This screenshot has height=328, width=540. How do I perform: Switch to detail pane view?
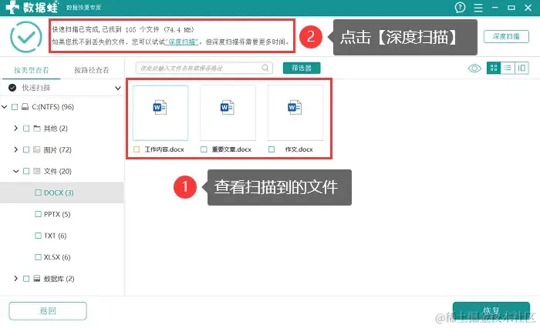(521, 68)
